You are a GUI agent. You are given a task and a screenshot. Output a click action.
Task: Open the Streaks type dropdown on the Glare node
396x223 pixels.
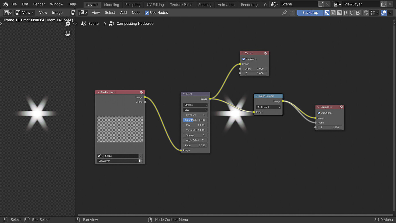pyautogui.click(x=195, y=105)
